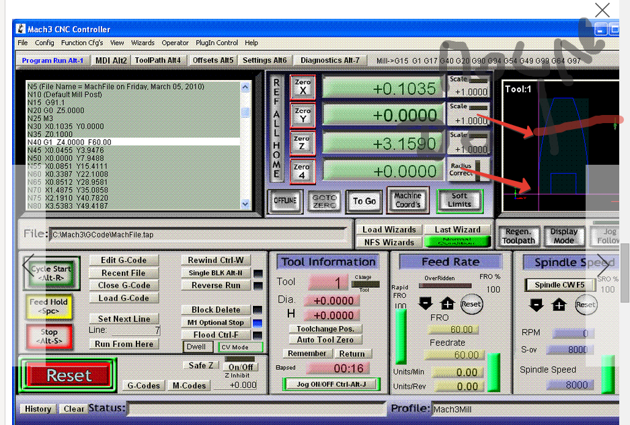Toggle M1 Optional Stop
This screenshot has width=630, height=425.
(216, 323)
